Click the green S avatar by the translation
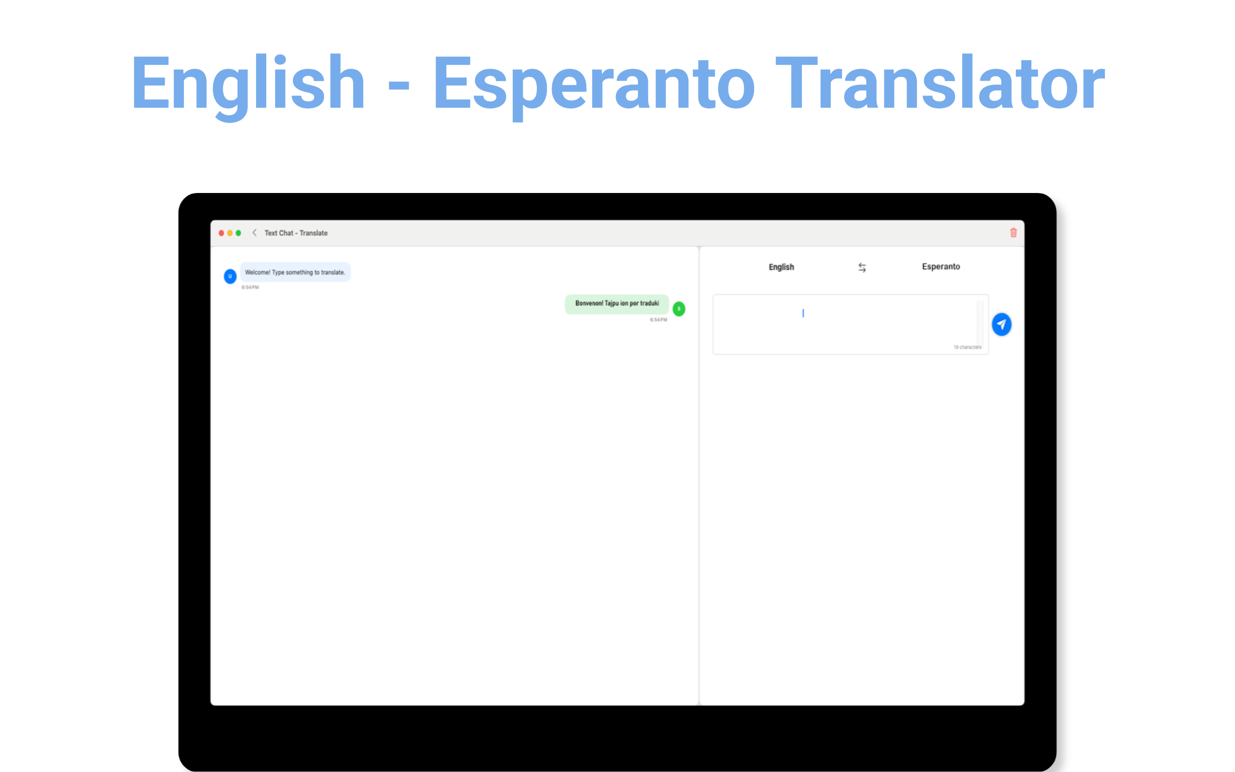This screenshot has height=772, width=1235. [679, 308]
